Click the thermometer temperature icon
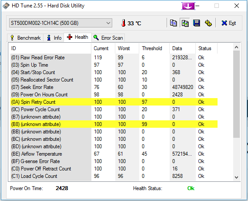 pos(124,23)
